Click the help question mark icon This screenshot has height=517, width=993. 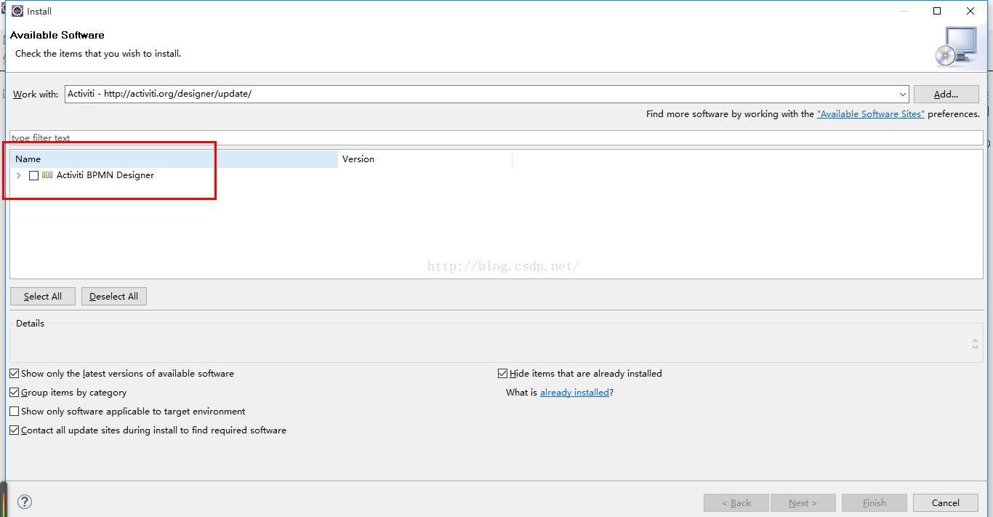25,502
